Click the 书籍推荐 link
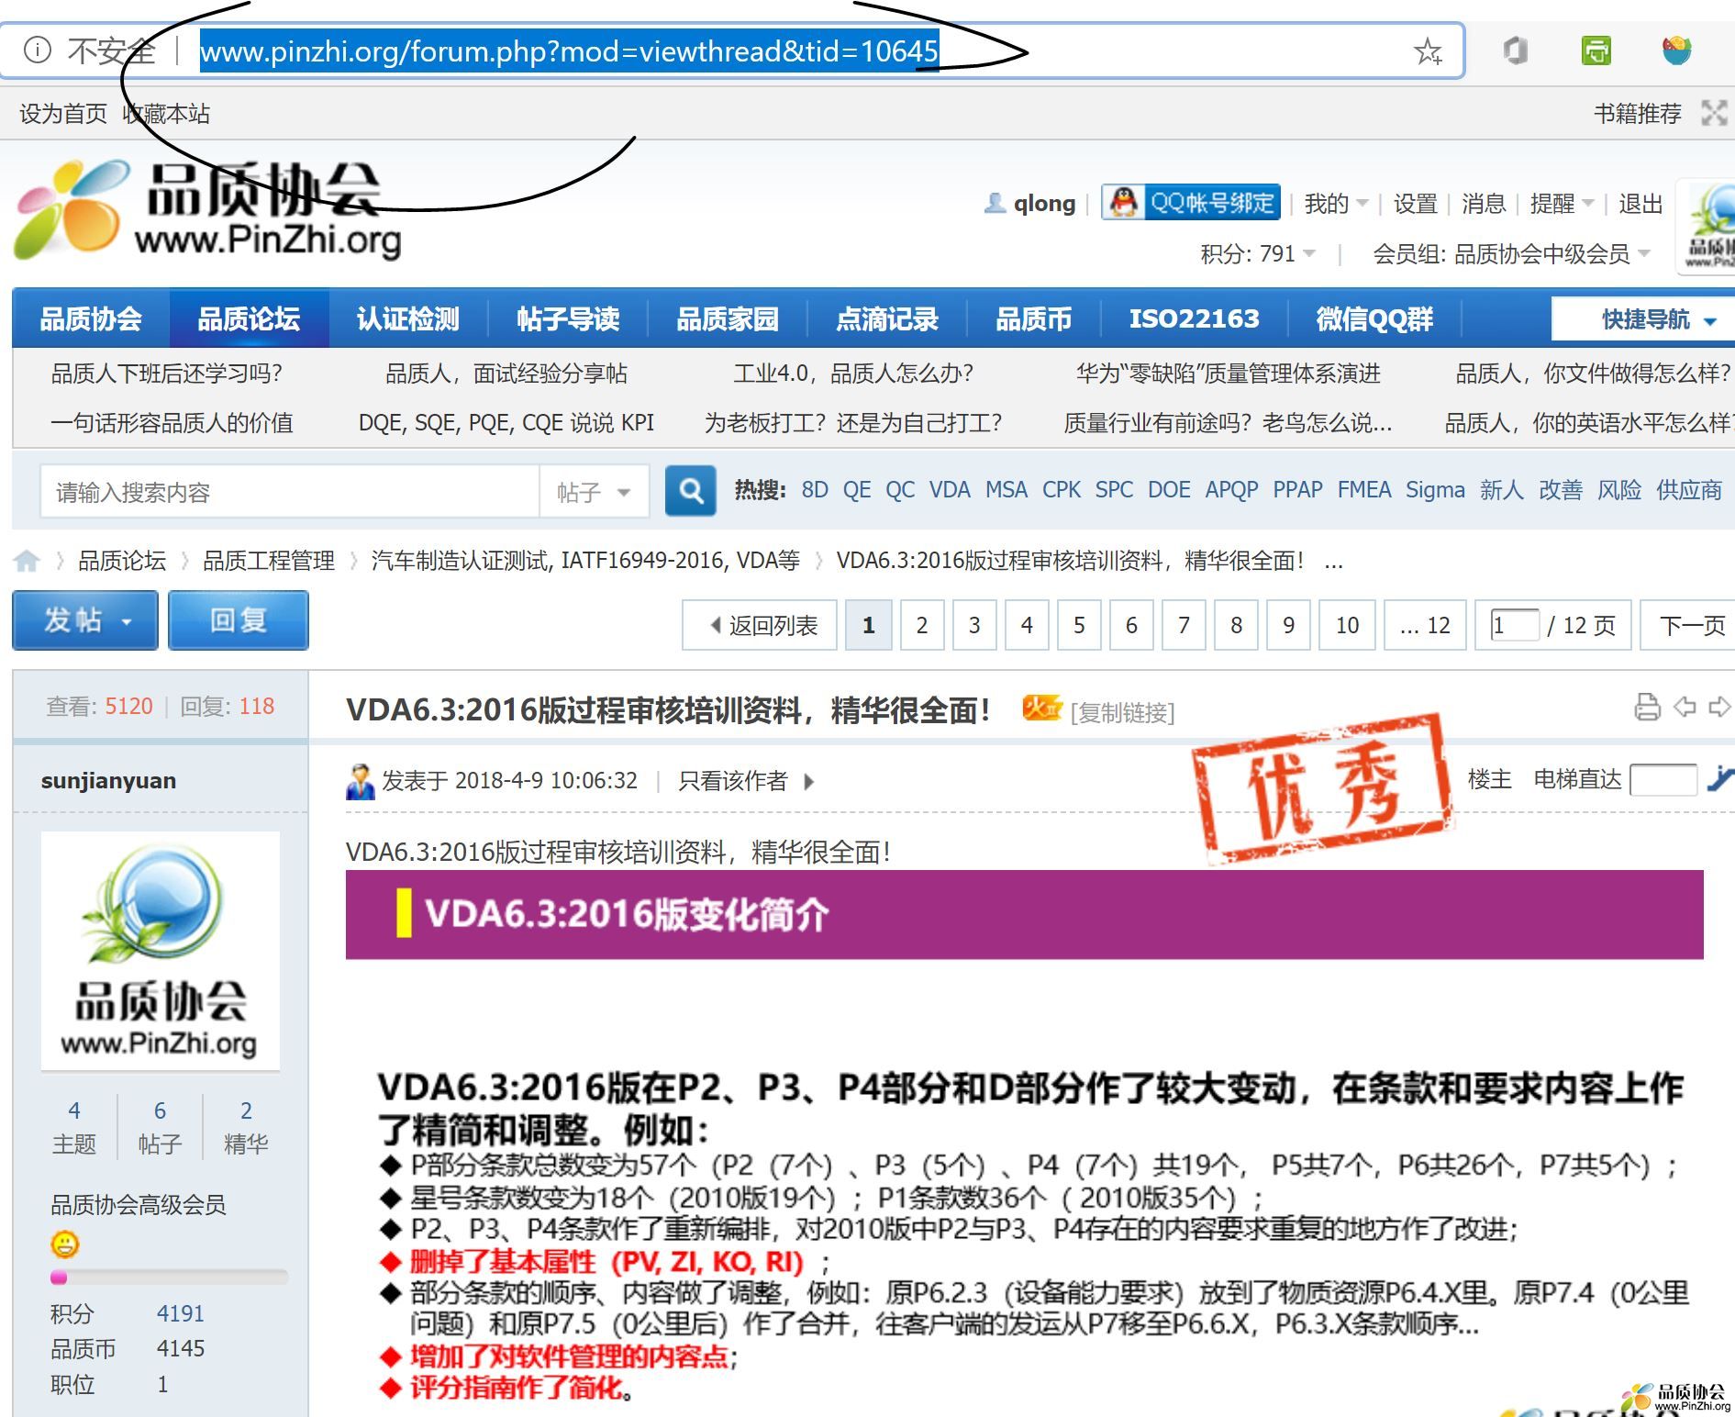The height and width of the screenshot is (1417, 1735). pos(1638,114)
